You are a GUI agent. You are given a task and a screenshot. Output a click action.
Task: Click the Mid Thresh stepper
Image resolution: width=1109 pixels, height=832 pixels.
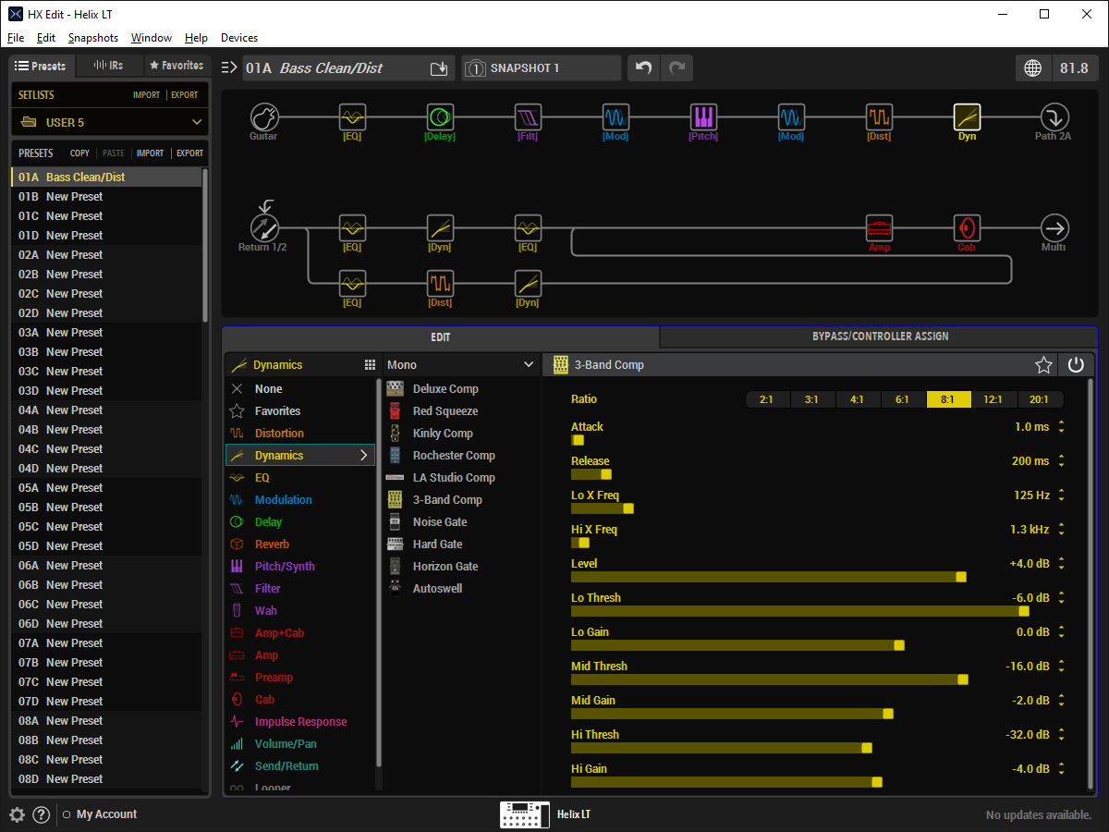coord(1062,667)
